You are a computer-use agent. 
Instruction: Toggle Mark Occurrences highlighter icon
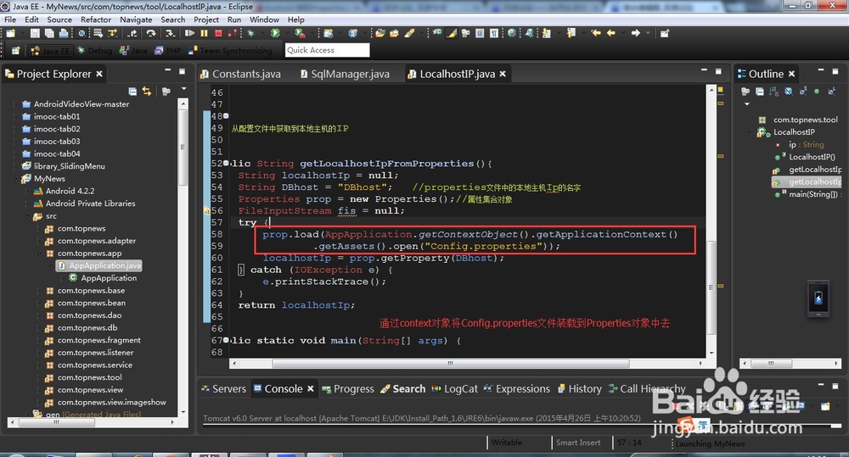[452, 34]
